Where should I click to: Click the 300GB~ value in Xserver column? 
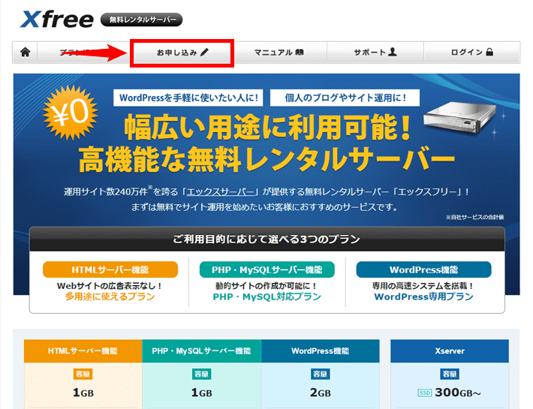point(458,392)
